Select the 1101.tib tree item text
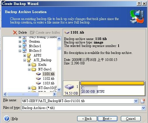 click(49, 74)
